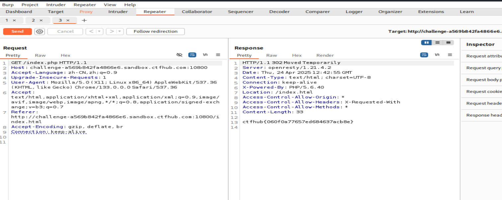Screen dimensions: 502x200
Task: Expand the back history dropdown arrow
Action: click(99, 31)
